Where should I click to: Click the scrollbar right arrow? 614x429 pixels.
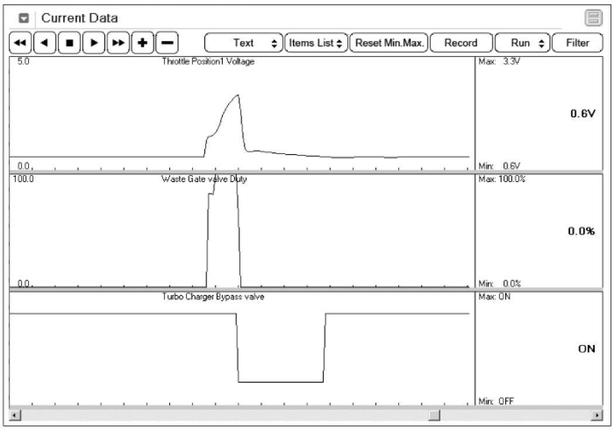tap(597, 415)
